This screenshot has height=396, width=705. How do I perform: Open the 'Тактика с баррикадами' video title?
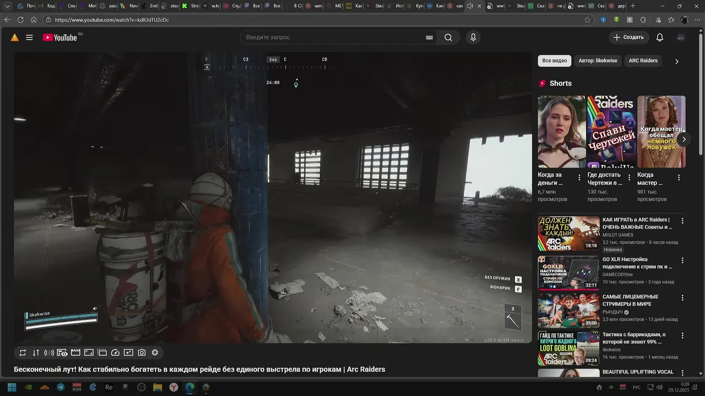[634, 338]
